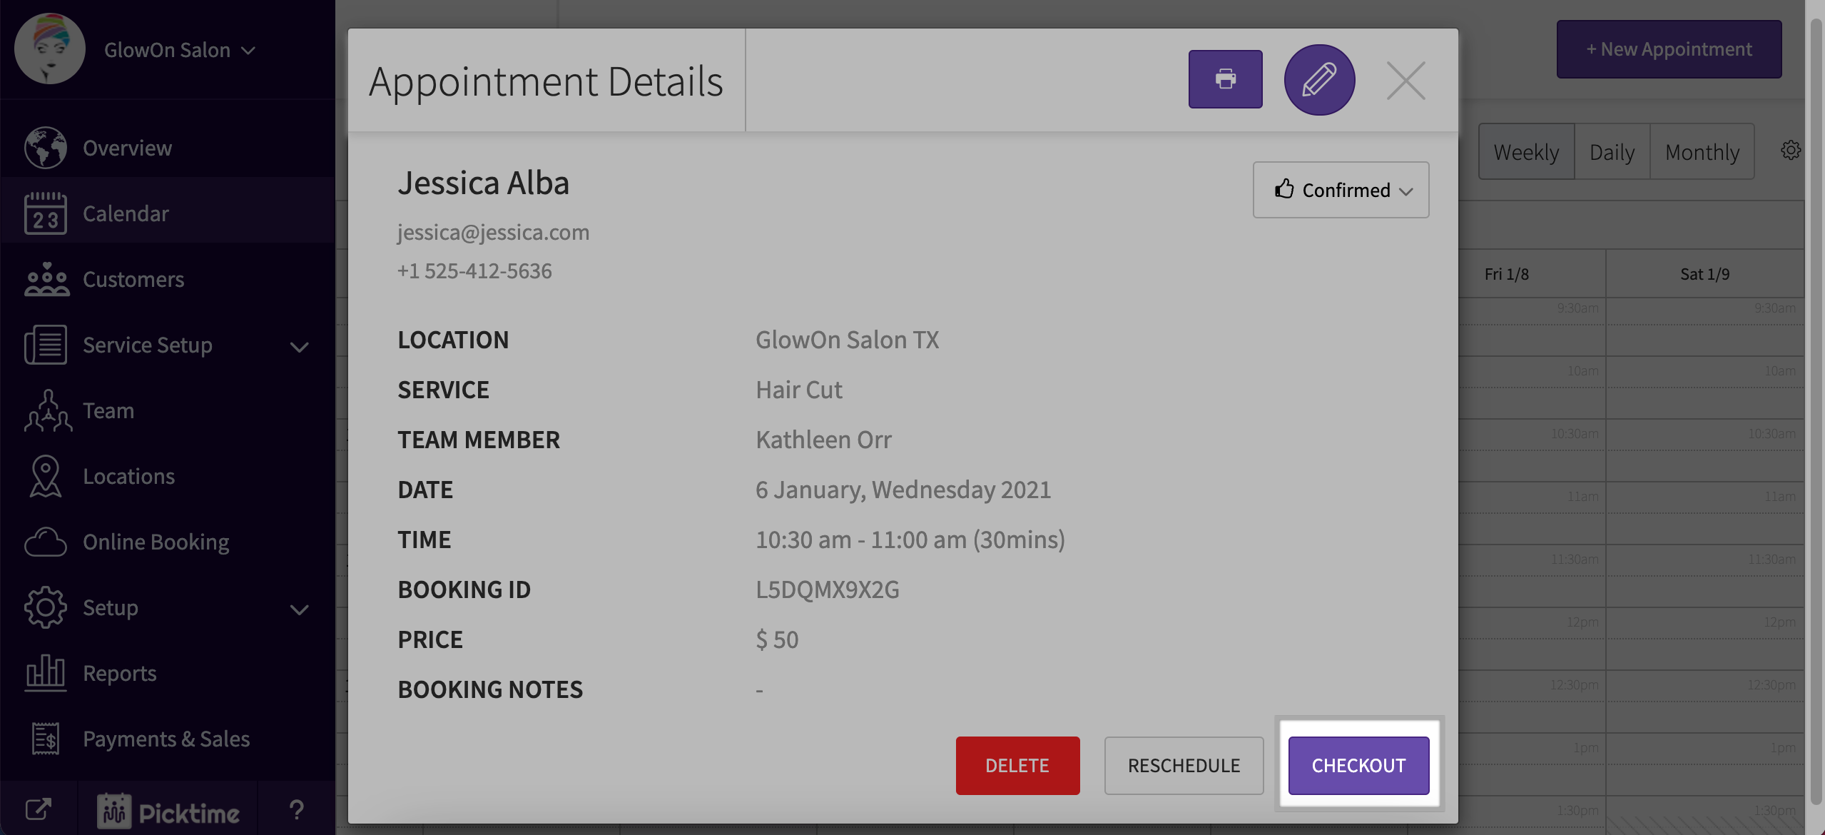This screenshot has height=835, width=1825.
Task: Switch to Weekly calendar view
Action: point(1526,152)
